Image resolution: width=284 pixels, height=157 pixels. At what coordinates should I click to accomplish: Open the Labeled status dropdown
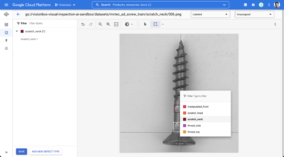(210, 14)
